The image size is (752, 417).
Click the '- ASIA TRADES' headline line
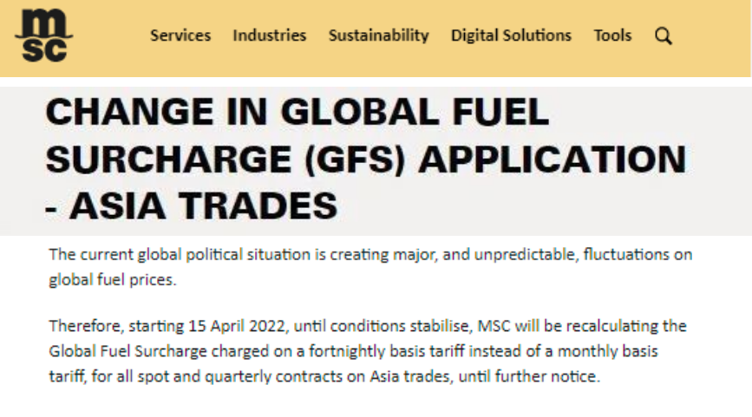192,206
